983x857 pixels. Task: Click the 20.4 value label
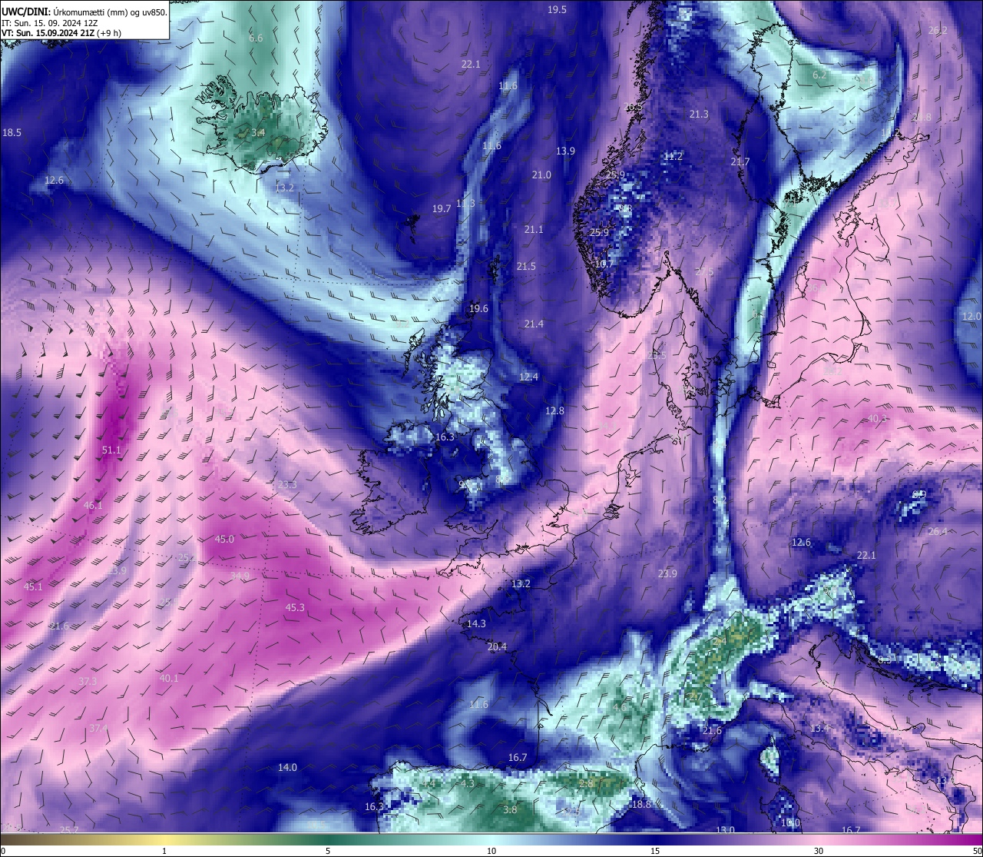pos(497,646)
